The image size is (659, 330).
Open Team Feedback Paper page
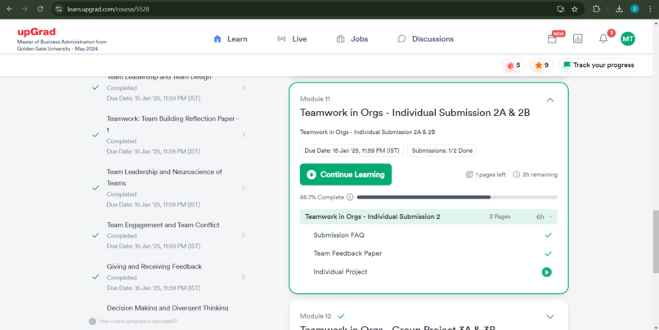coord(347,253)
